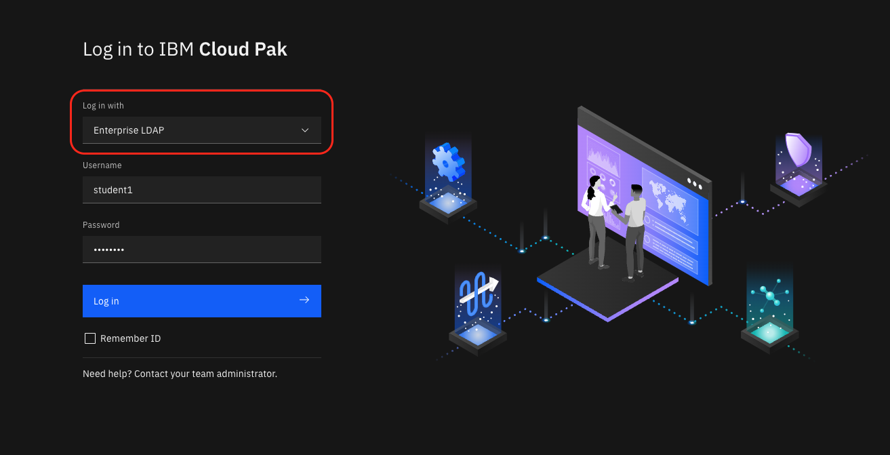Viewport: 890px width, 455px height.
Task: Click "Contact your team administrator" help text
Action: [x=205, y=374]
